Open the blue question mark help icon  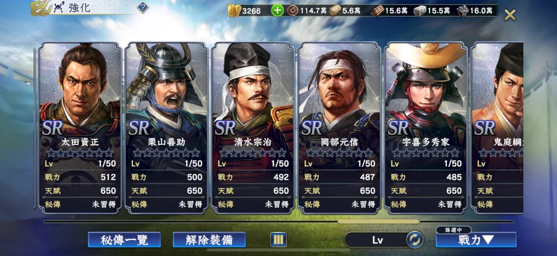point(142,7)
